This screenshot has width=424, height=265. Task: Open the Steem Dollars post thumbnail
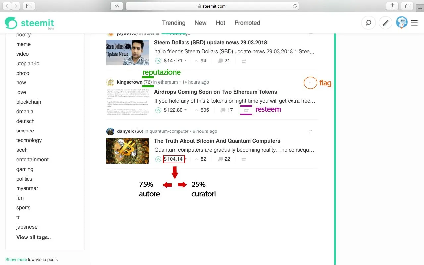tap(128, 52)
